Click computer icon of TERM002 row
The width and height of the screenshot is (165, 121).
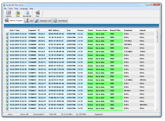tap(7, 37)
